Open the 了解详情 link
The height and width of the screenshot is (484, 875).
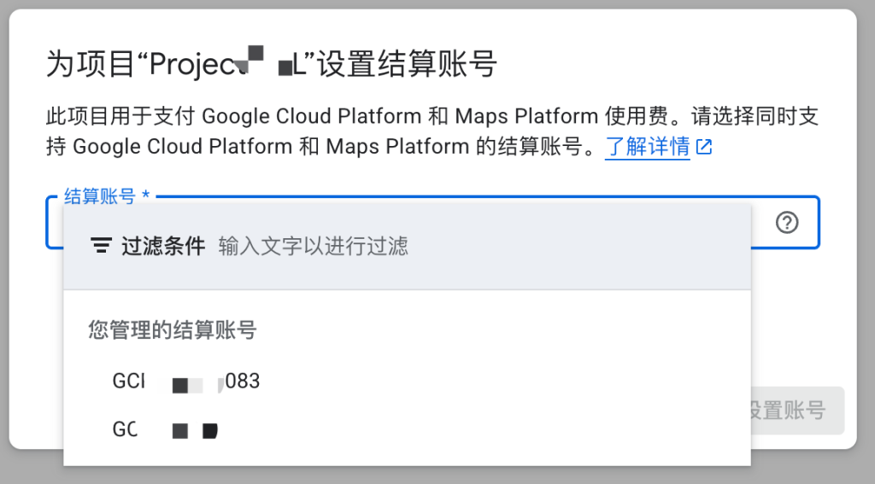point(647,147)
